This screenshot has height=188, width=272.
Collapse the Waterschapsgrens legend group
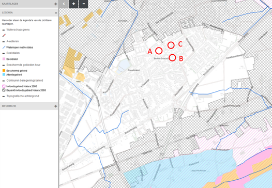tap(4, 30)
